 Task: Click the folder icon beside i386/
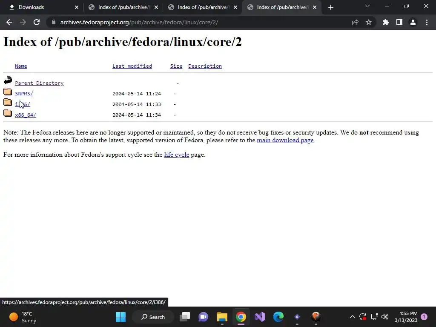(x=8, y=102)
